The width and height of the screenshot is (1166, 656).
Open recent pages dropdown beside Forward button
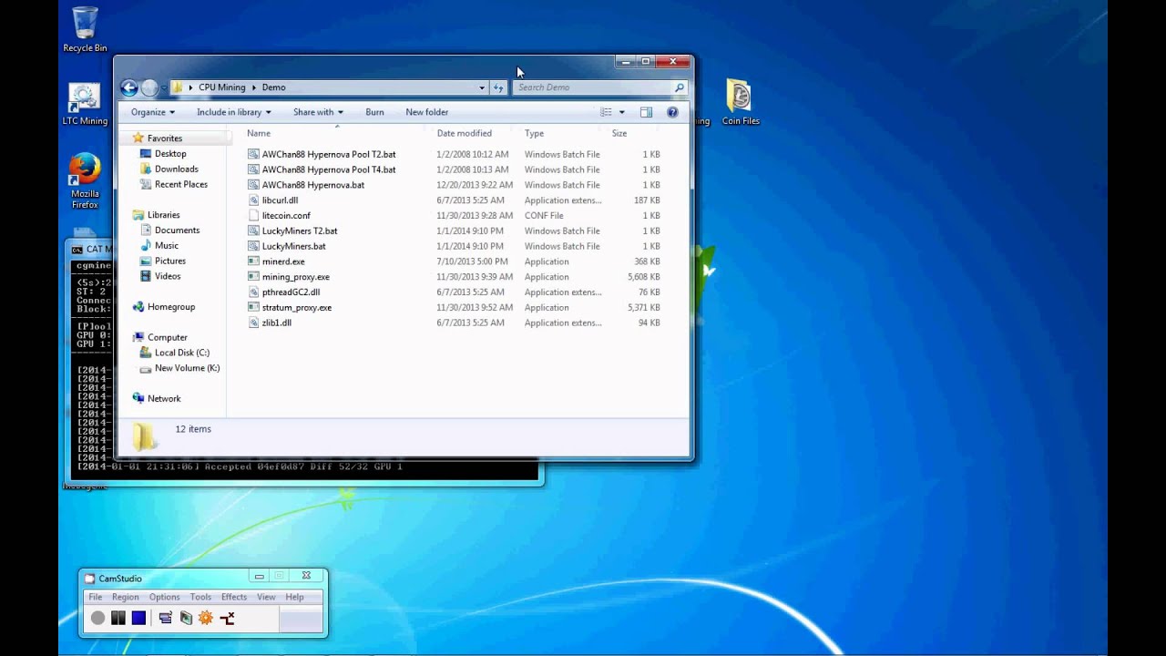pos(163,87)
